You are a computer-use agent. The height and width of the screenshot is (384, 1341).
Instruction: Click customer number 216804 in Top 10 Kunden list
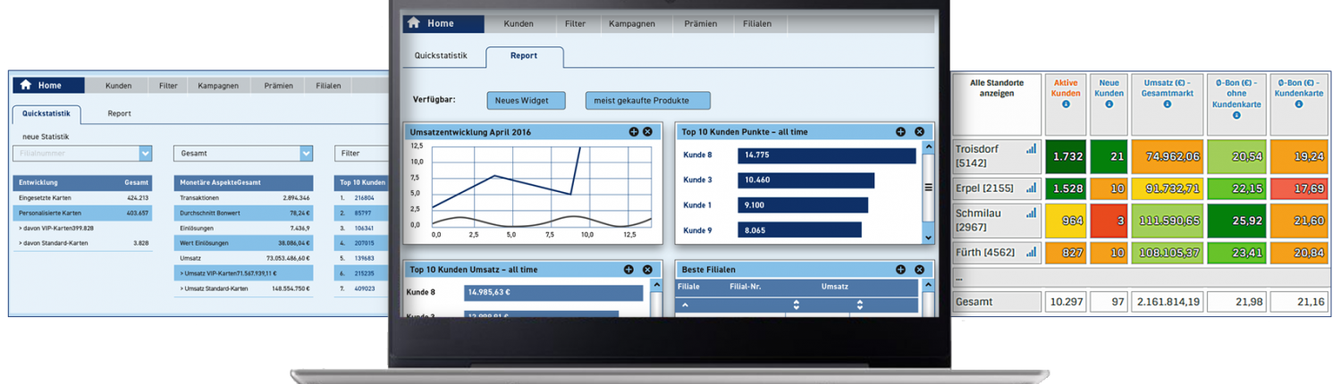tap(364, 197)
